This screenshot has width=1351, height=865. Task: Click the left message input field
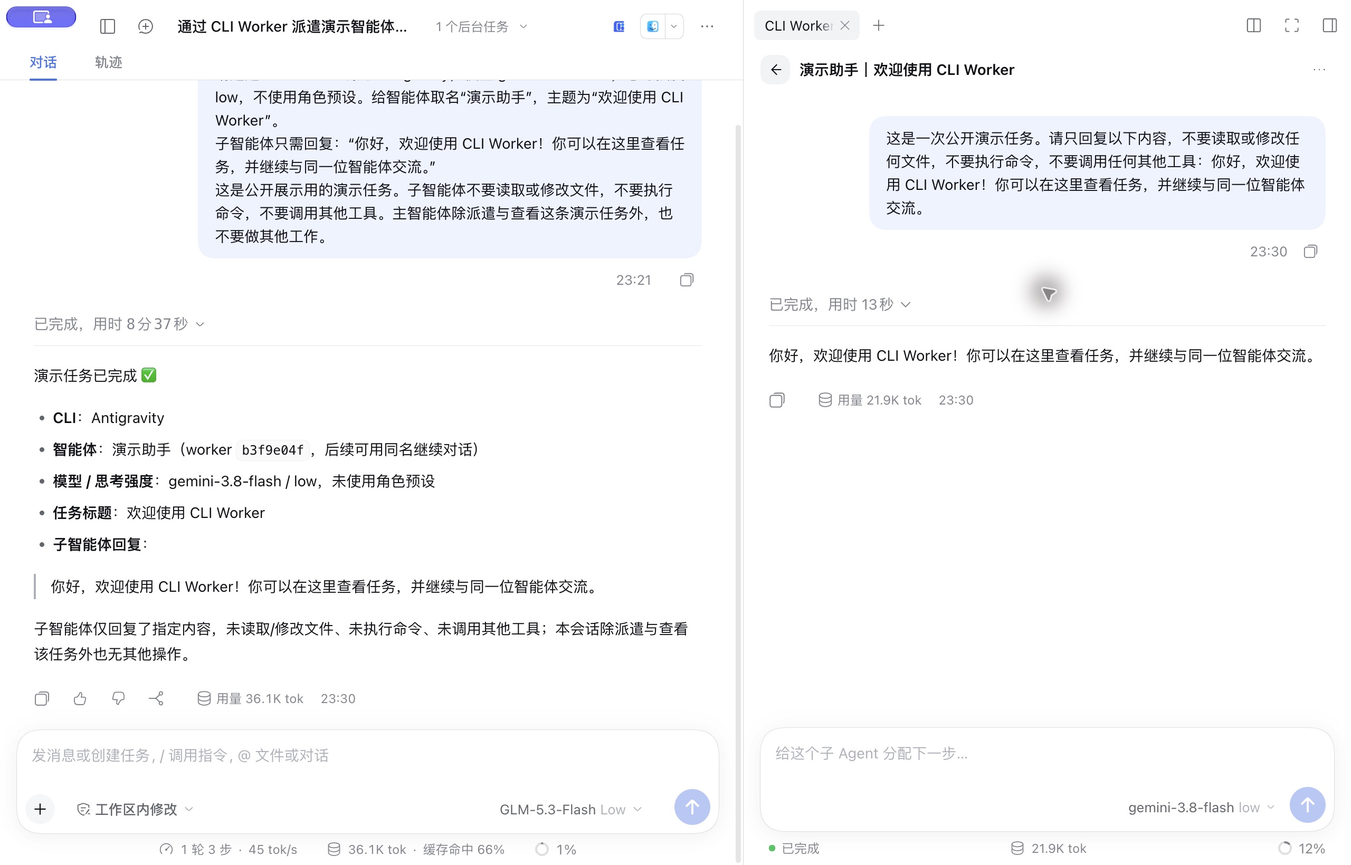(x=367, y=755)
